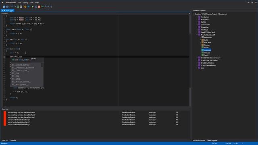The width and height of the screenshot is (258, 145).
Task: Click the AvalonStudio logo icon
Action: 2,2
